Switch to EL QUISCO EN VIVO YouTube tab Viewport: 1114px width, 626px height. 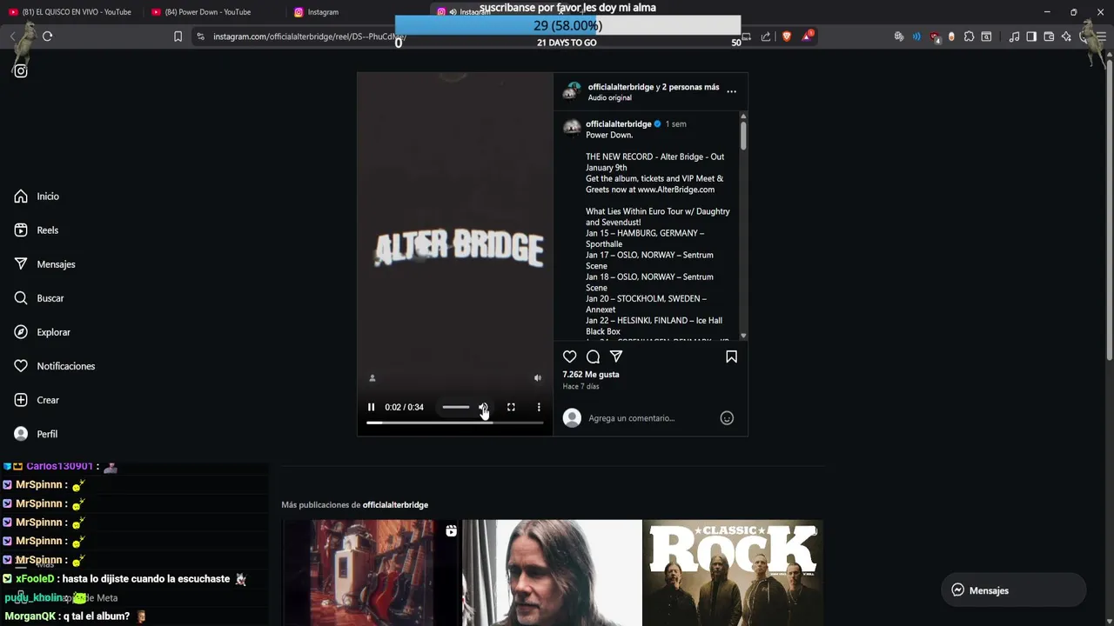pyautogui.click(x=71, y=12)
